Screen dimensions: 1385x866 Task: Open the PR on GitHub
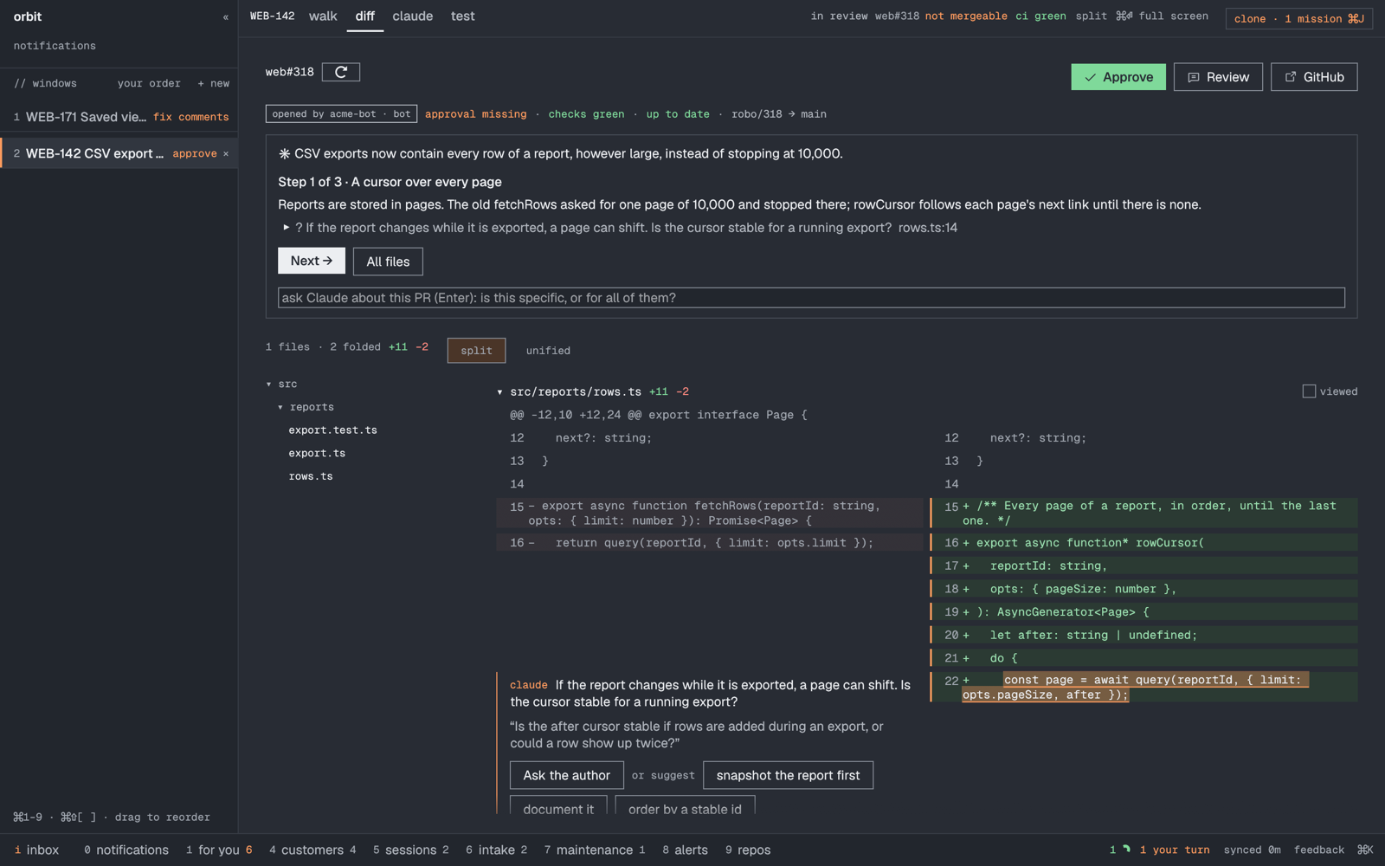(1314, 77)
